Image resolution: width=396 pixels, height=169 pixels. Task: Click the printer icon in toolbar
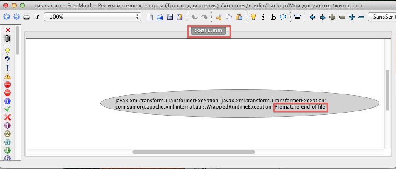click(x=27, y=17)
